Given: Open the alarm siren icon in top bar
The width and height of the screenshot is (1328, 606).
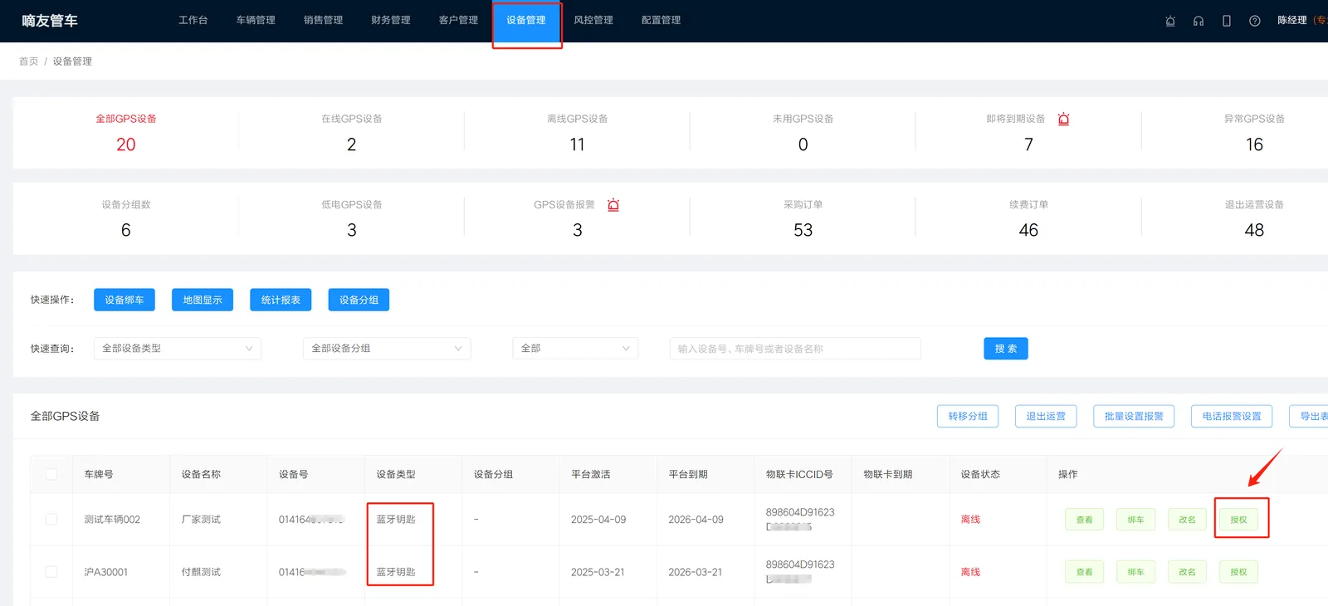Looking at the screenshot, I should [x=1170, y=21].
